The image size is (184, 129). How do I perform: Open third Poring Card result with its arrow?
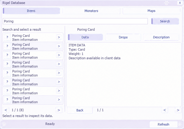pos(59,55)
